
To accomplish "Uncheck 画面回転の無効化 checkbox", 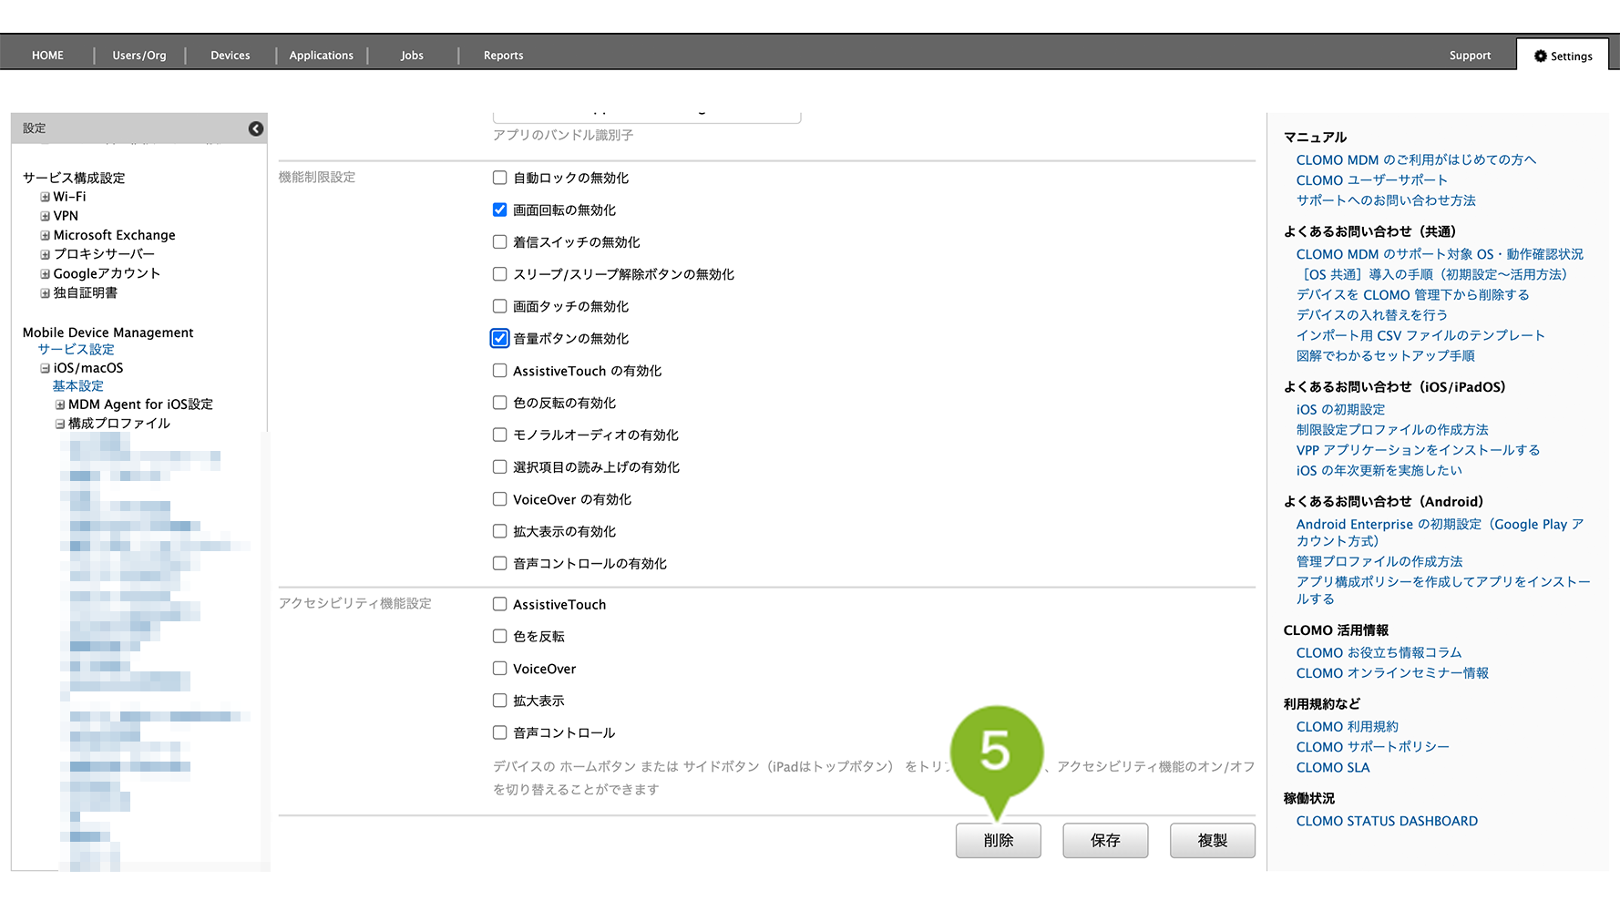I will click(499, 210).
